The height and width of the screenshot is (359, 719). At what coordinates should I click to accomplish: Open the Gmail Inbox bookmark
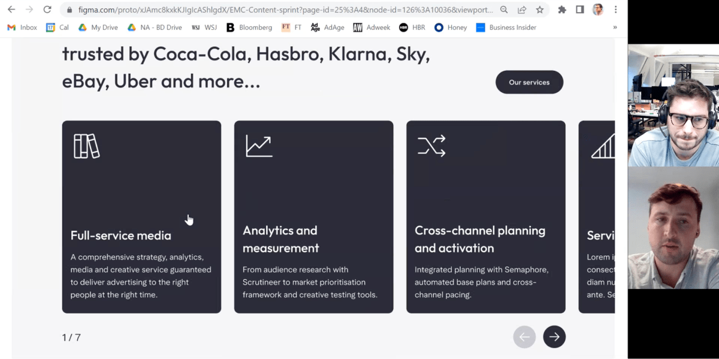tap(22, 28)
